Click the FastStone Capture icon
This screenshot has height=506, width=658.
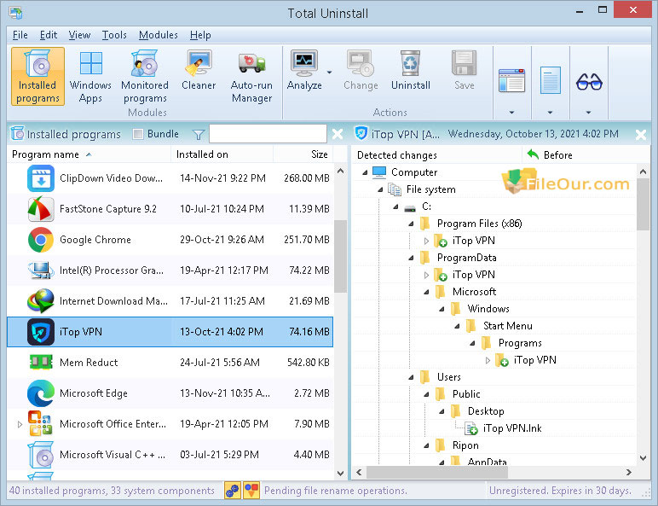(41, 209)
